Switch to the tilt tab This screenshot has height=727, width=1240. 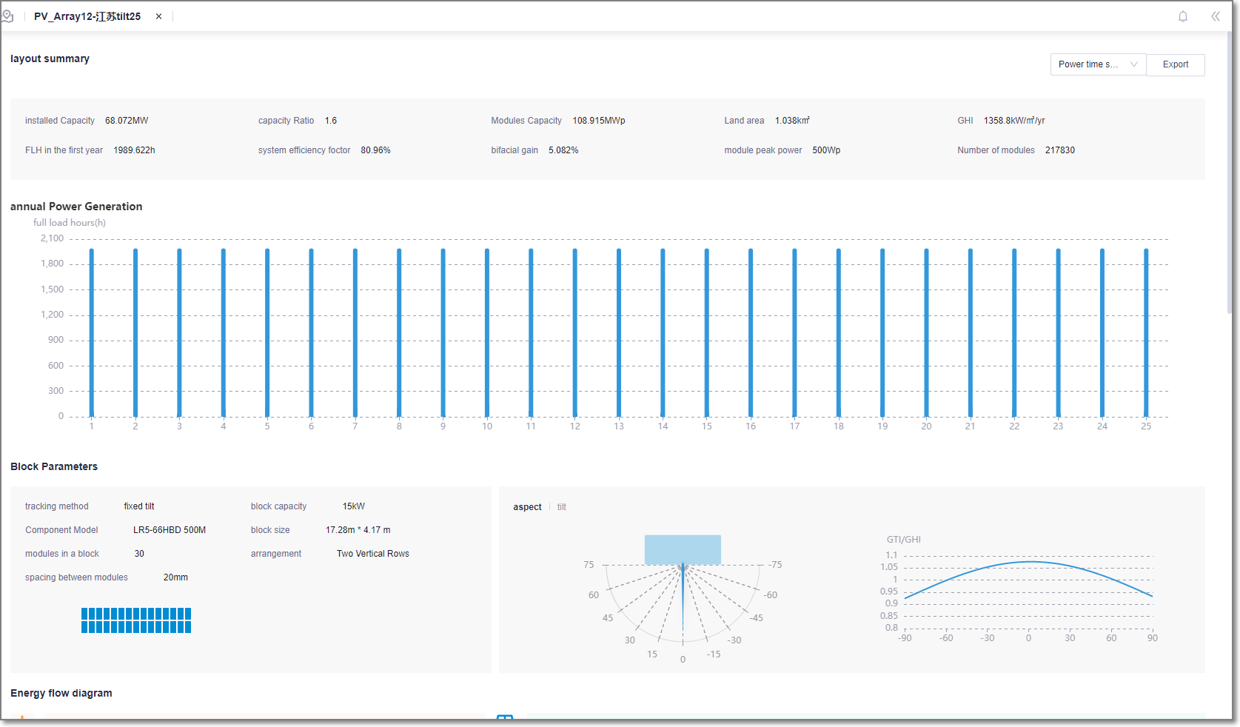coord(562,507)
